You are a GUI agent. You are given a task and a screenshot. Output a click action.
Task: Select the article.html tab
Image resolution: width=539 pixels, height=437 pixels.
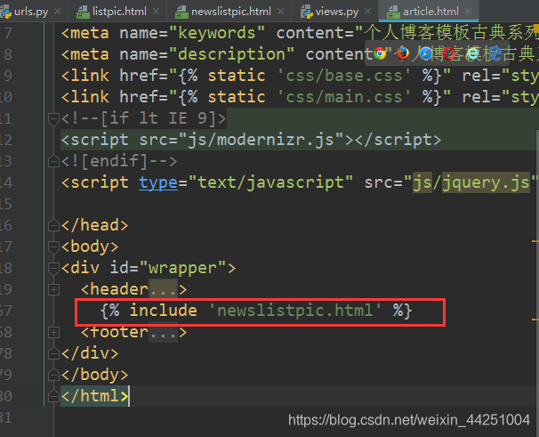[429, 12]
